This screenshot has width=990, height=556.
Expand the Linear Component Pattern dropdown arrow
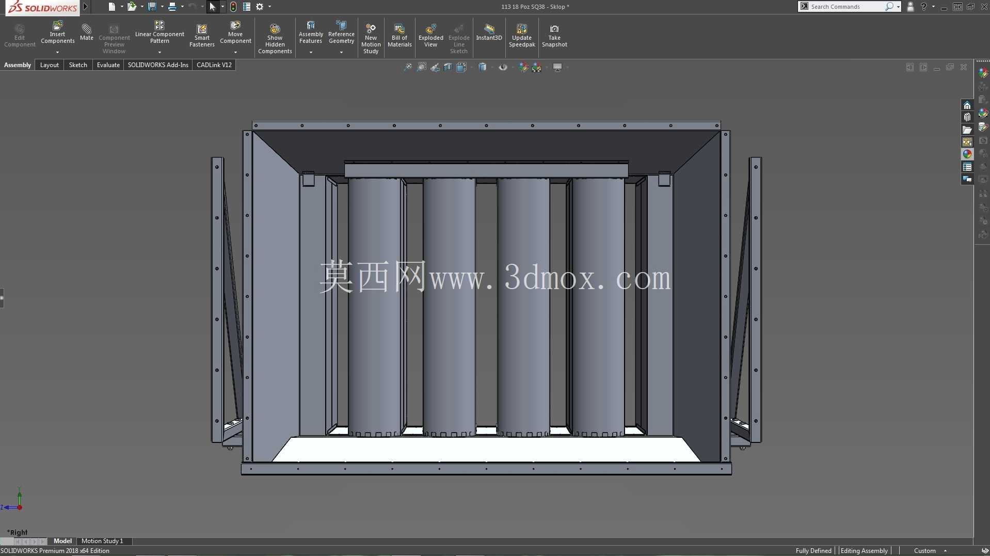click(159, 52)
